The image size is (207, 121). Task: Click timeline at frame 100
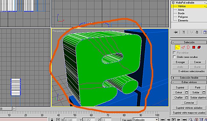[x=157, y=115]
